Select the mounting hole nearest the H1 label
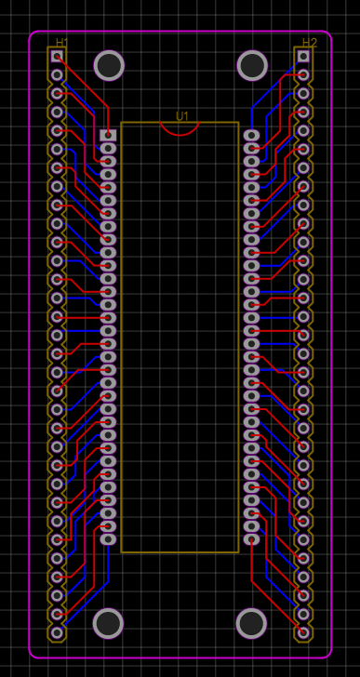 pyautogui.click(x=109, y=66)
